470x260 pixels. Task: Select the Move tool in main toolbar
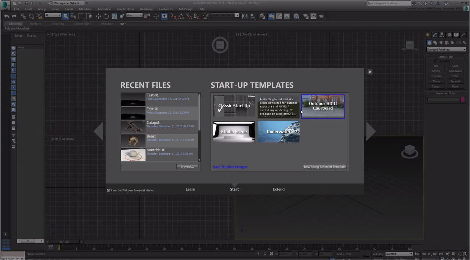pyautogui.click(x=98, y=16)
